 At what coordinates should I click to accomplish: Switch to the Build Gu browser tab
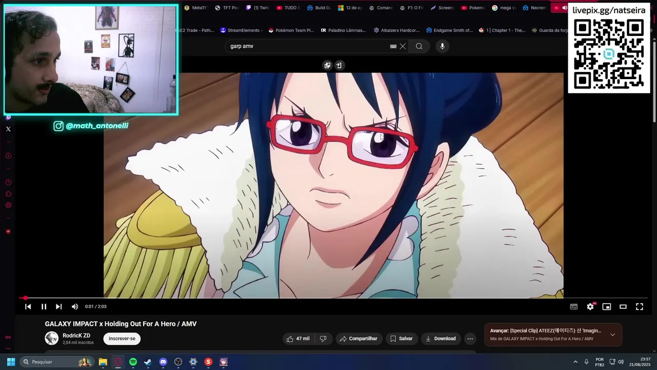pyautogui.click(x=319, y=8)
